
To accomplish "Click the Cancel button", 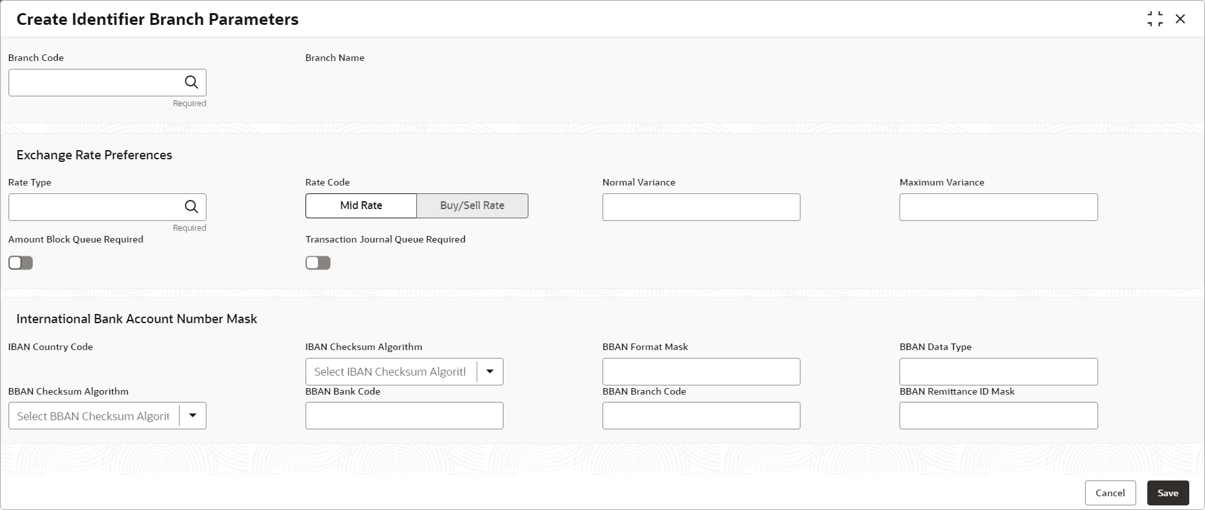I will (1110, 493).
